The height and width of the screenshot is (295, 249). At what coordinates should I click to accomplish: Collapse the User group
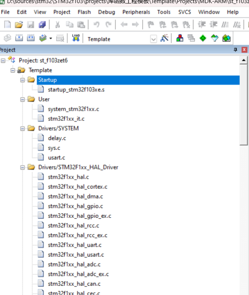click(x=22, y=100)
